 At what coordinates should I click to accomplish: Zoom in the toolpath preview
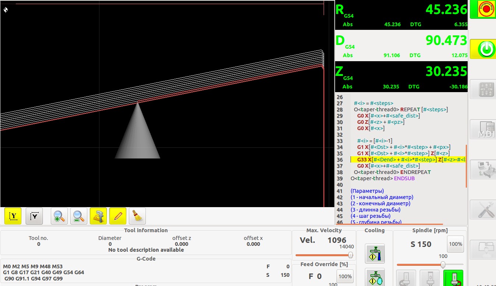pyautogui.click(x=59, y=216)
